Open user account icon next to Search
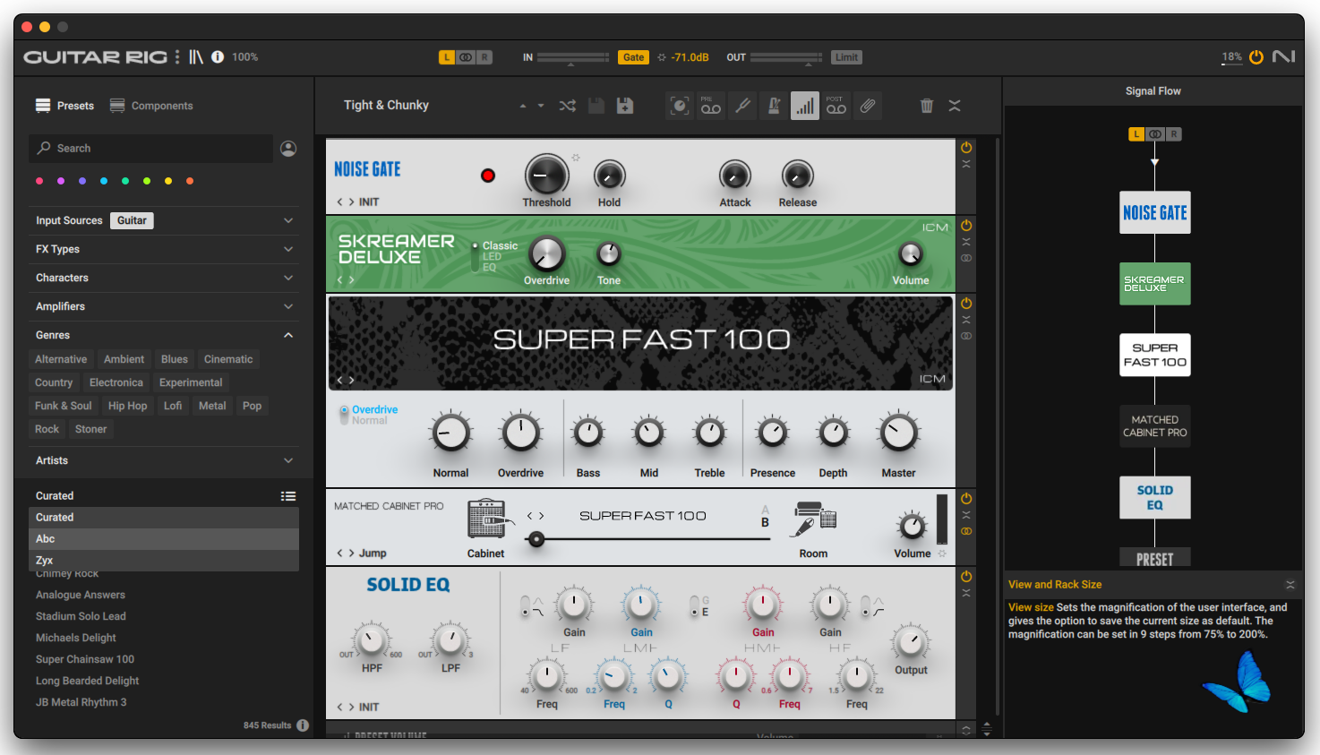The height and width of the screenshot is (755, 1320). (x=288, y=149)
